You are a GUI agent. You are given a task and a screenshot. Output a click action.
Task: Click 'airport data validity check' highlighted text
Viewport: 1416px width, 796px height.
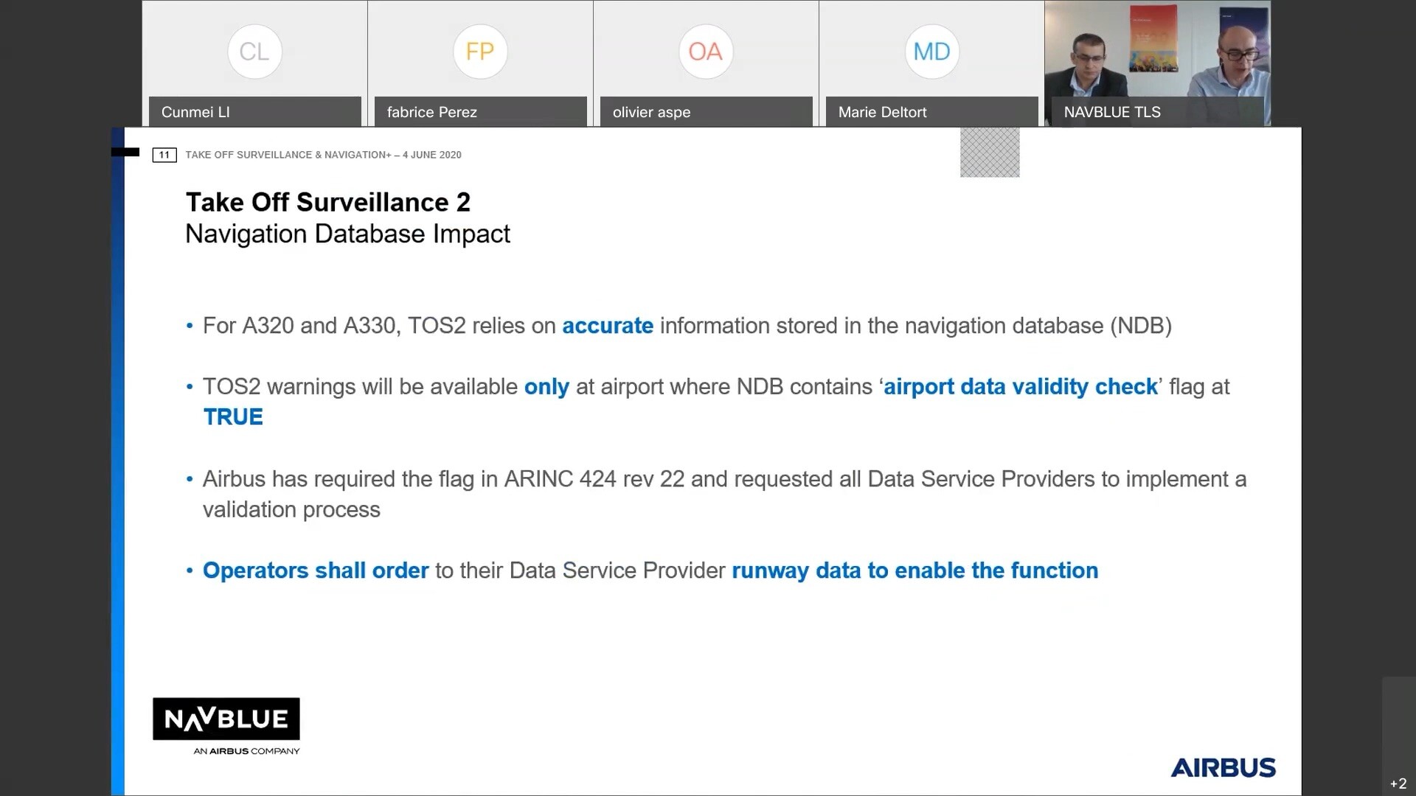point(1021,387)
